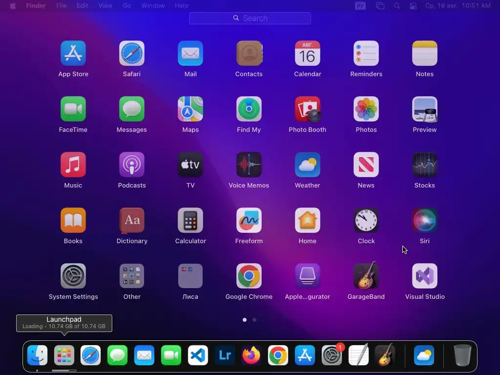This screenshot has height=375, width=500.
Task: Open the Finder menu in menu bar
Action: pos(36,6)
